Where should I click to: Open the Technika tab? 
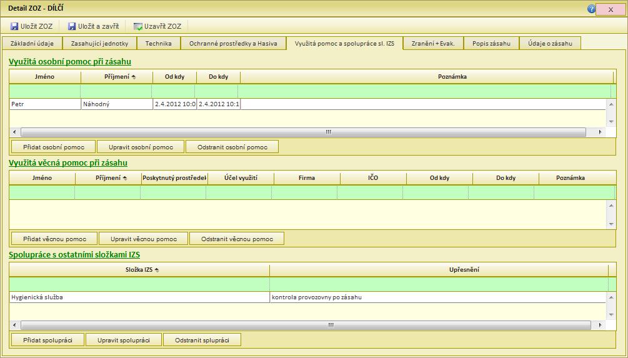[159, 43]
